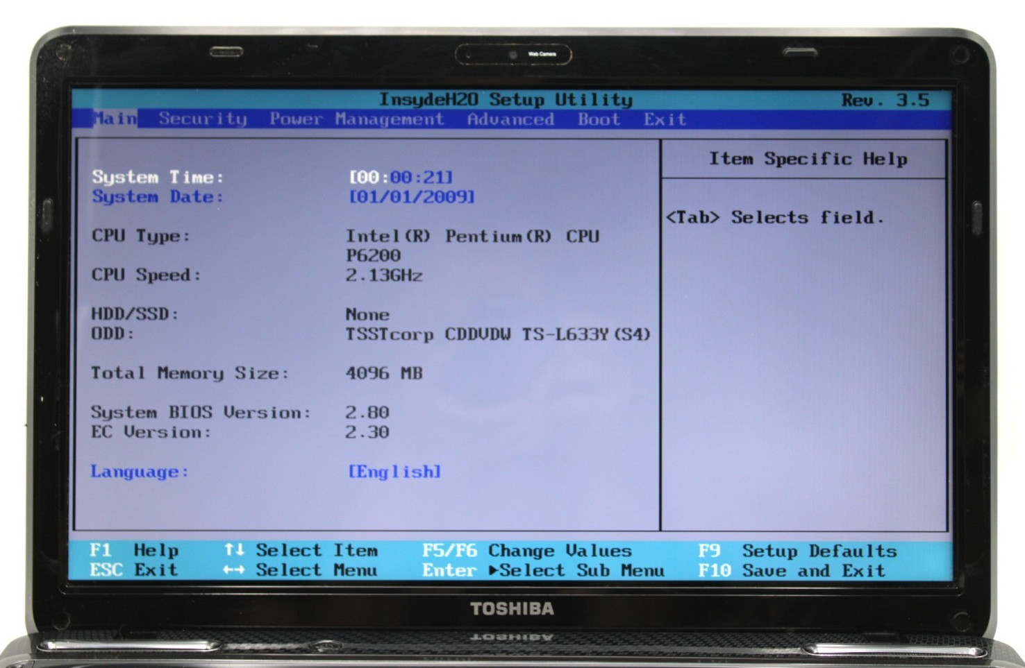Click the F9 Setup Defaults hint
This screenshot has height=668, width=1025.
(x=797, y=551)
